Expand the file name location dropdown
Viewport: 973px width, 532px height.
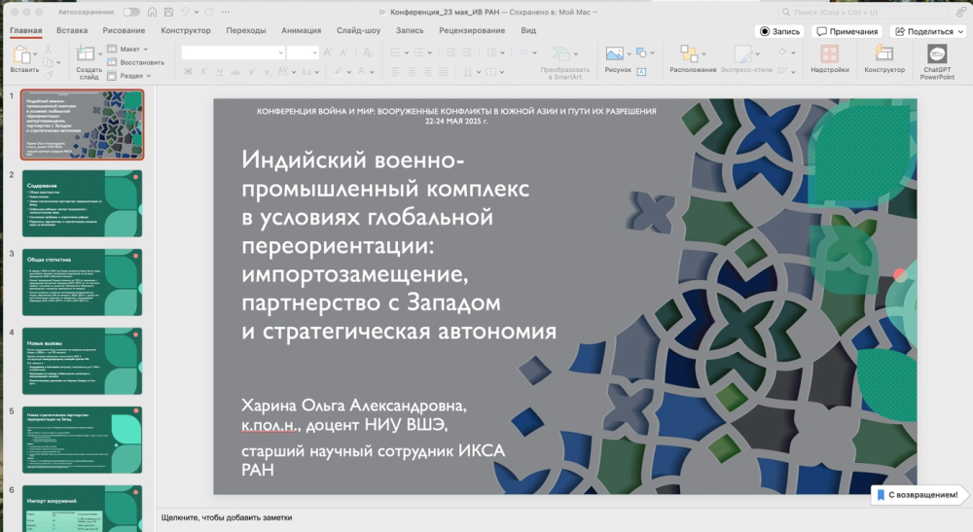(595, 12)
